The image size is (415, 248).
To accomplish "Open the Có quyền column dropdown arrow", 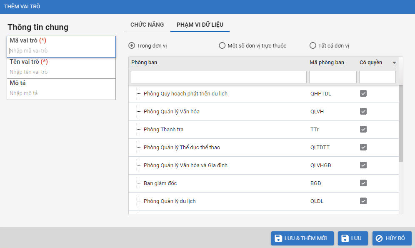I will pos(394,63).
